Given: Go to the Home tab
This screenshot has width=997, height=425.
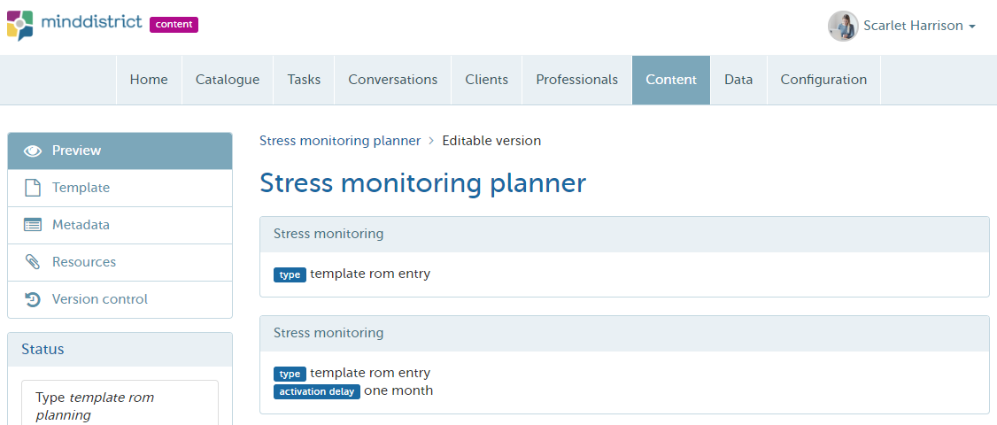Looking at the screenshot, I should point(149,80).
